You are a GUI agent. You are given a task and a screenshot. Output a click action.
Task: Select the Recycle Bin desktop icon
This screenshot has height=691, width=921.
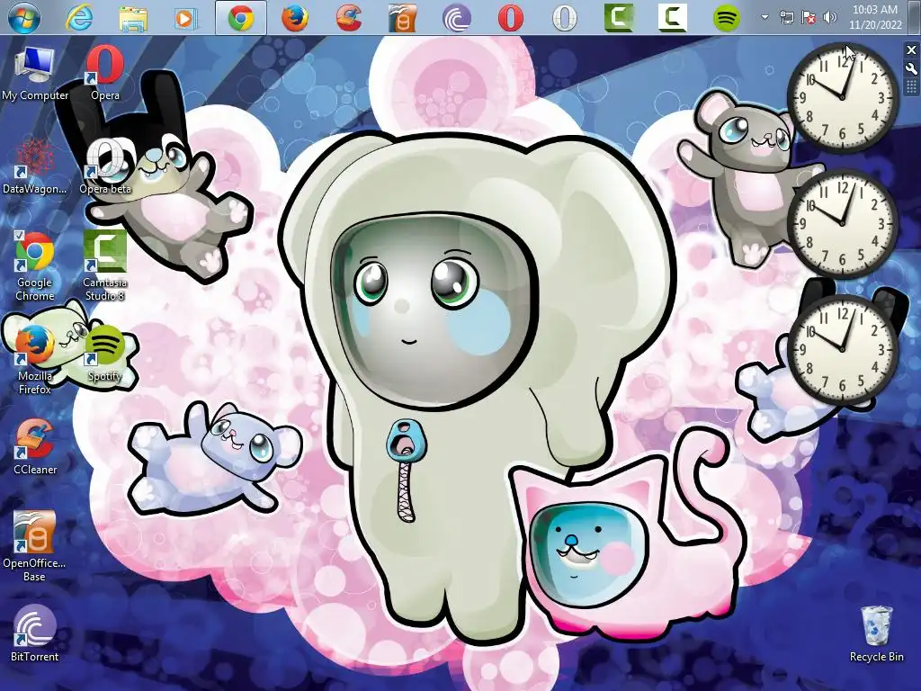pyautogui.click(x=876, y=634)
